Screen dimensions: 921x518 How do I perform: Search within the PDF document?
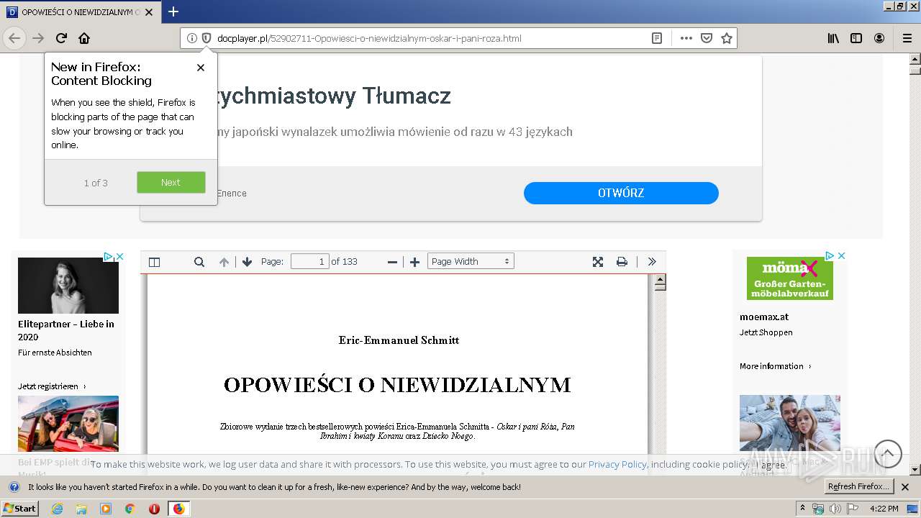[199, 262]
